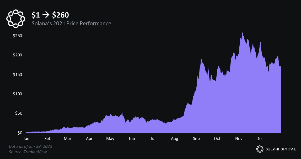Click the large Delphi logo beside the title
The image size is (301, 159).
[x=16, y=18]
